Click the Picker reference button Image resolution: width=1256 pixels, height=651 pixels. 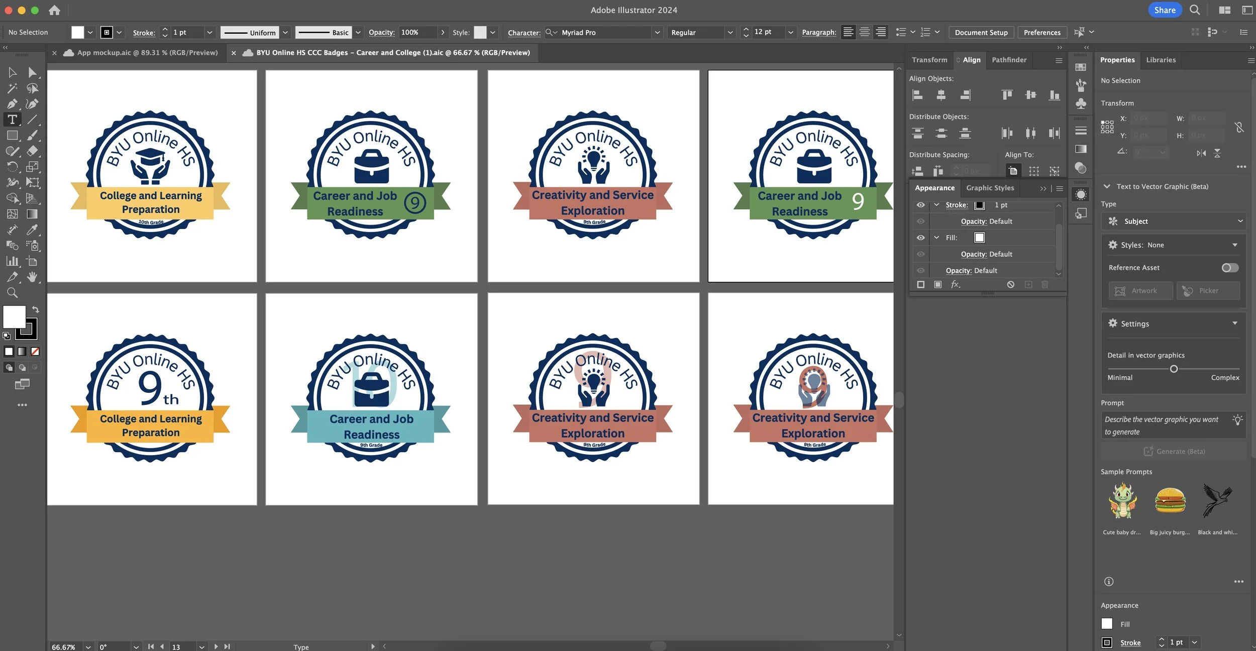[x=1208, y=291]
